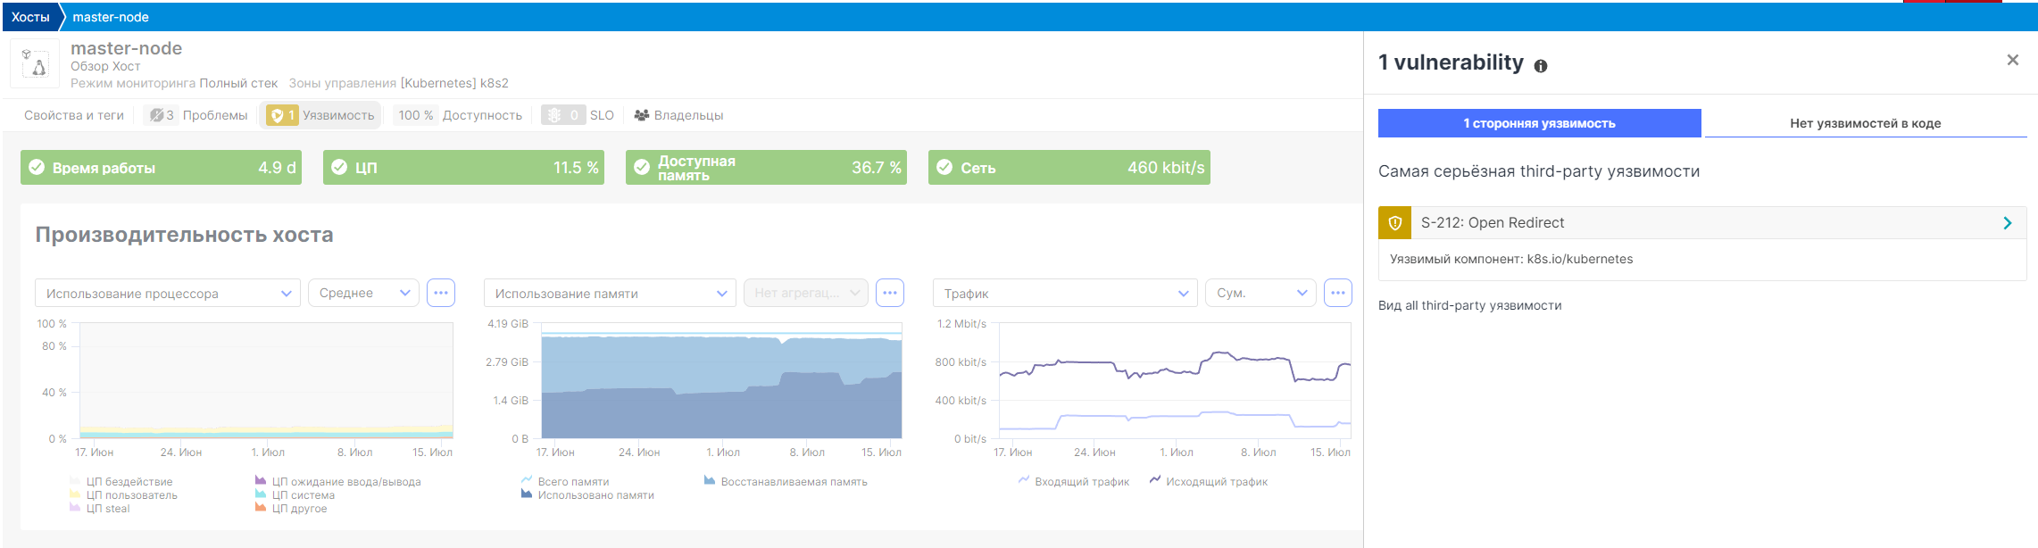Open the CPU chart three-dots menu
Screen dimensions: 2038x548
click(x=441, y=293)
